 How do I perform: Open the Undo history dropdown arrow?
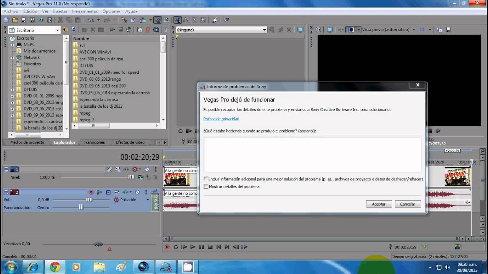[98, 20]
